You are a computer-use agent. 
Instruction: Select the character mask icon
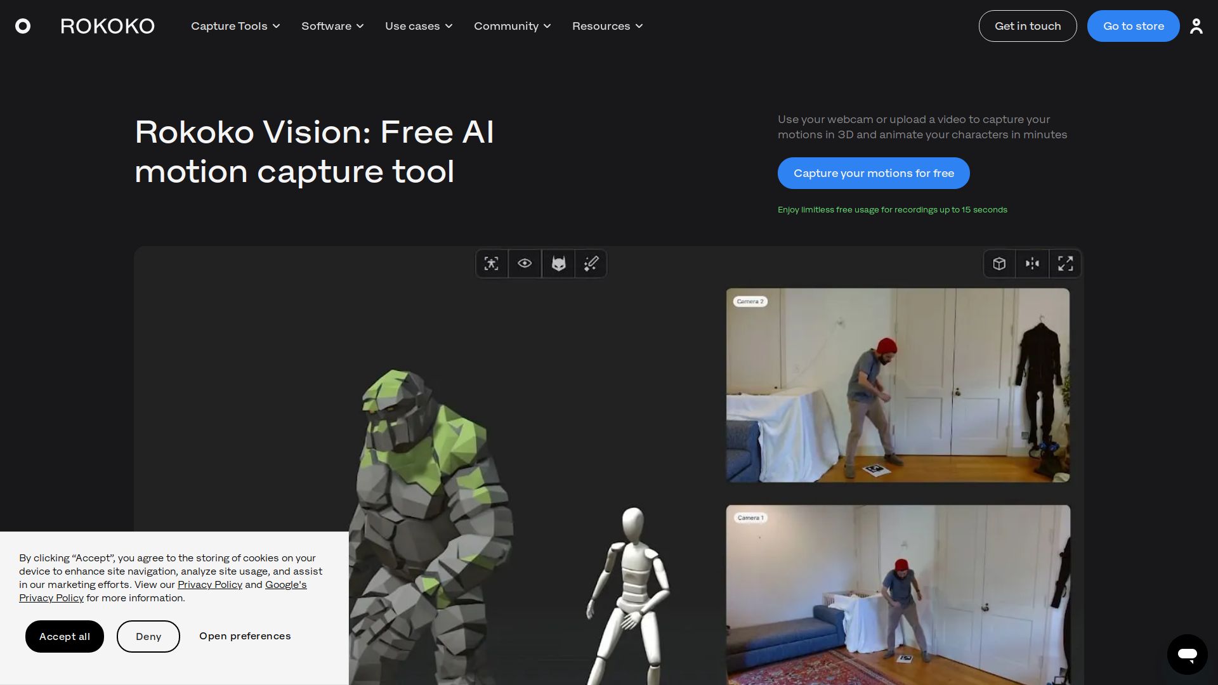point(558,264)
